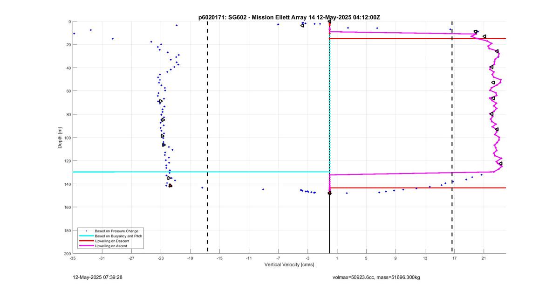Click the x-axis tick label '21'

[484, 258]
